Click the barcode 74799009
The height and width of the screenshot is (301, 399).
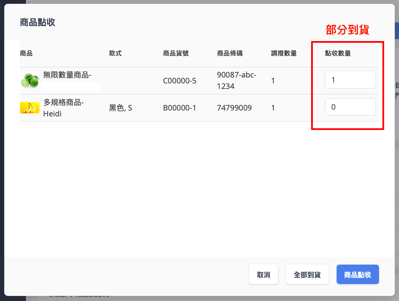click(234, 108)
